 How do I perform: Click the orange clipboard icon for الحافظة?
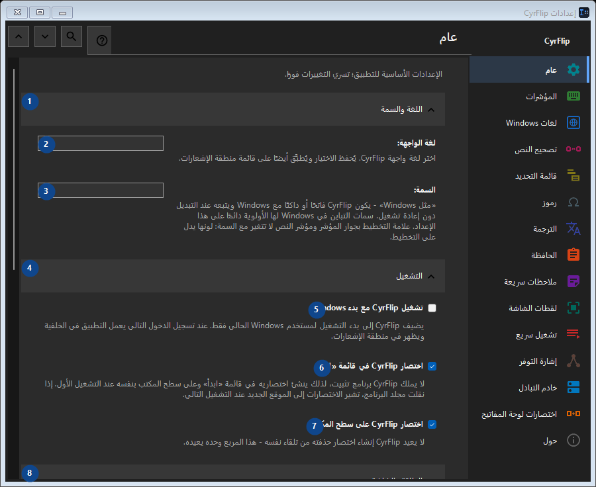573,255
